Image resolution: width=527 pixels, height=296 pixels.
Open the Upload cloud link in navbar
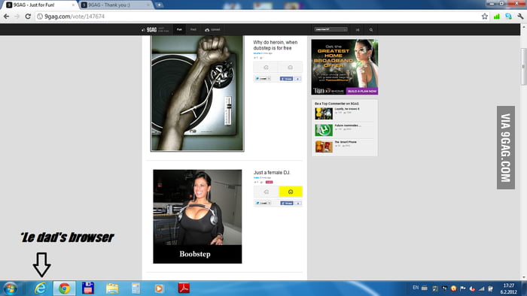click(x=212, y=30)
